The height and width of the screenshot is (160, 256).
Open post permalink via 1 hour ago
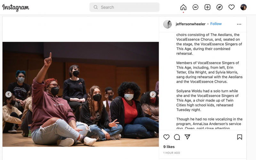pos(172,153)
